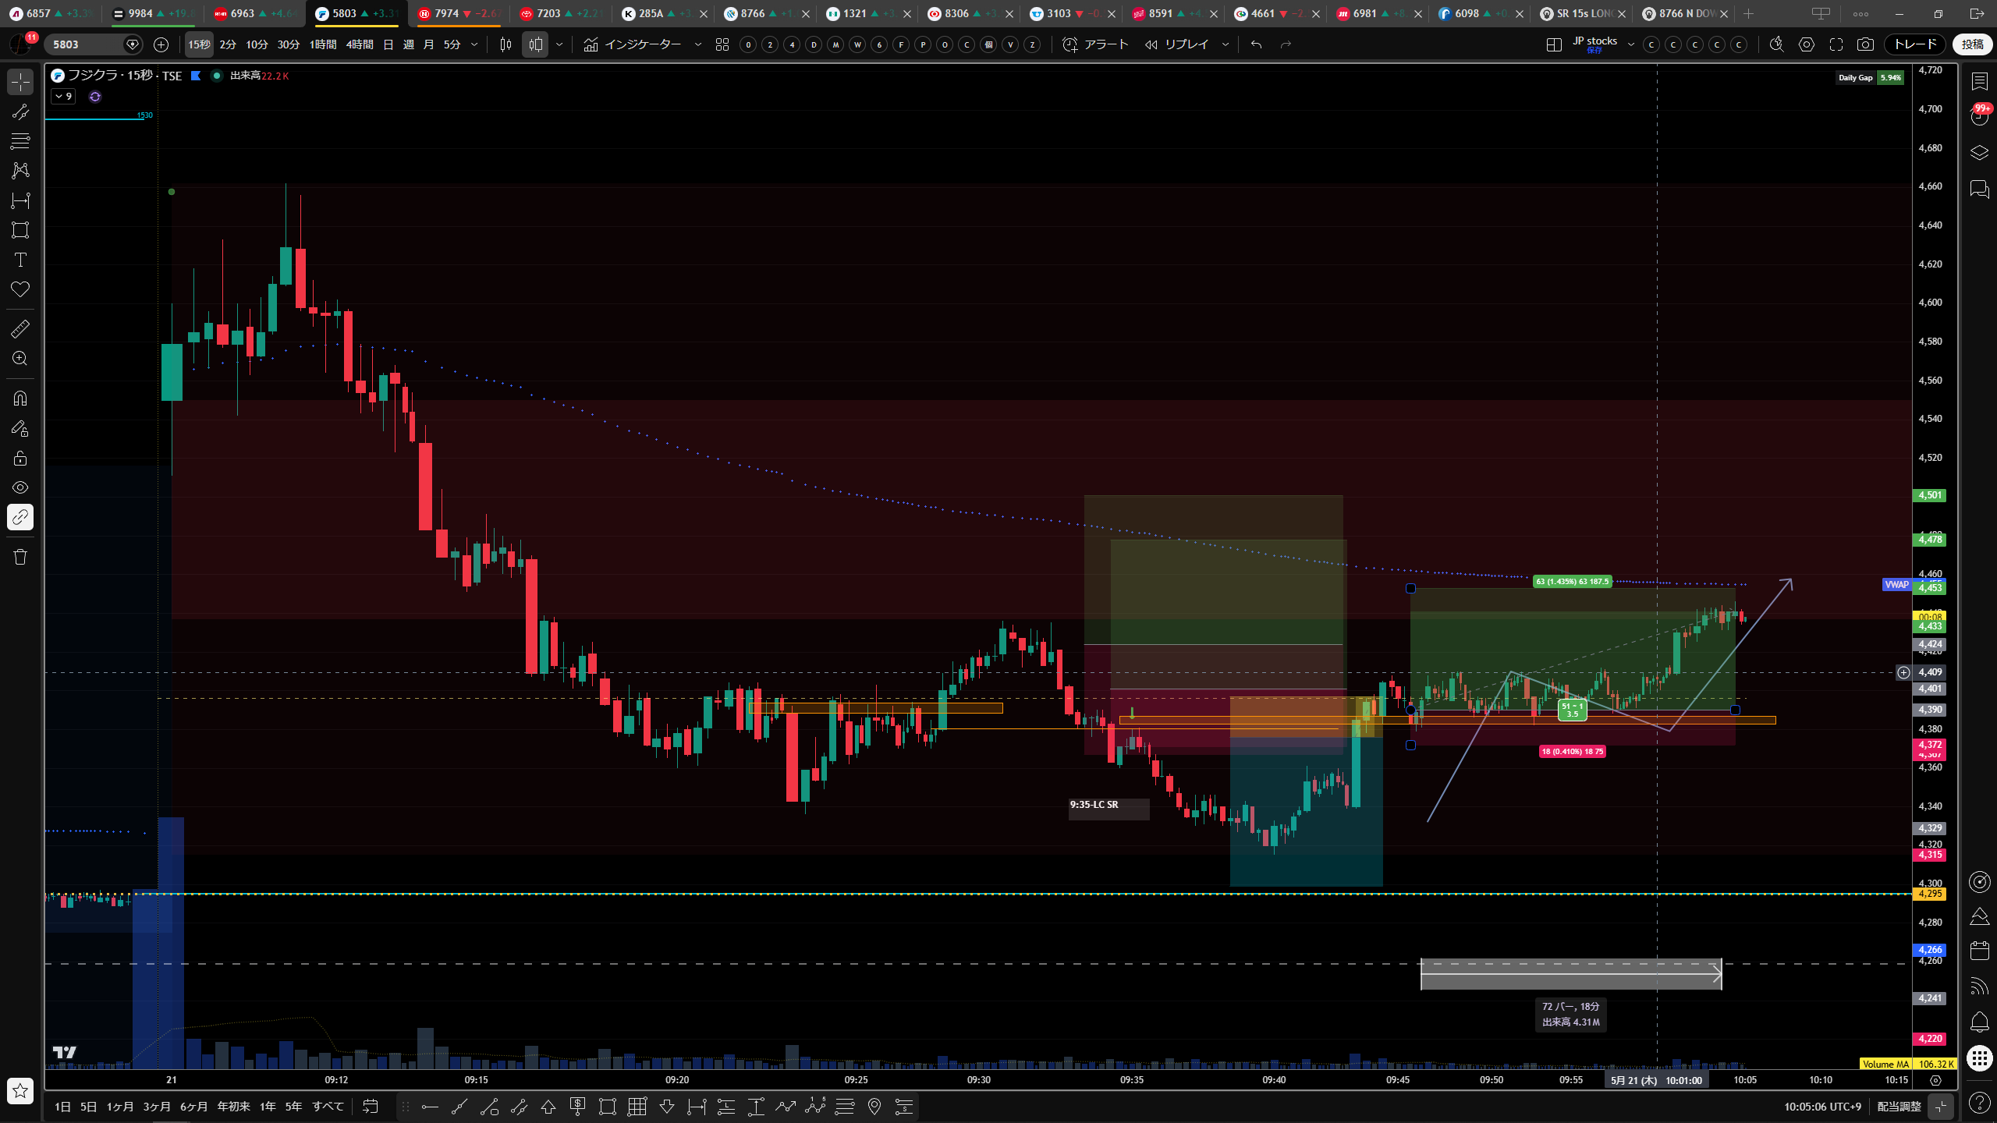The height and width of the screenshot is (1123, 1997).
Task: Create an alert via アラート button
Action: tap(1096, 44)
